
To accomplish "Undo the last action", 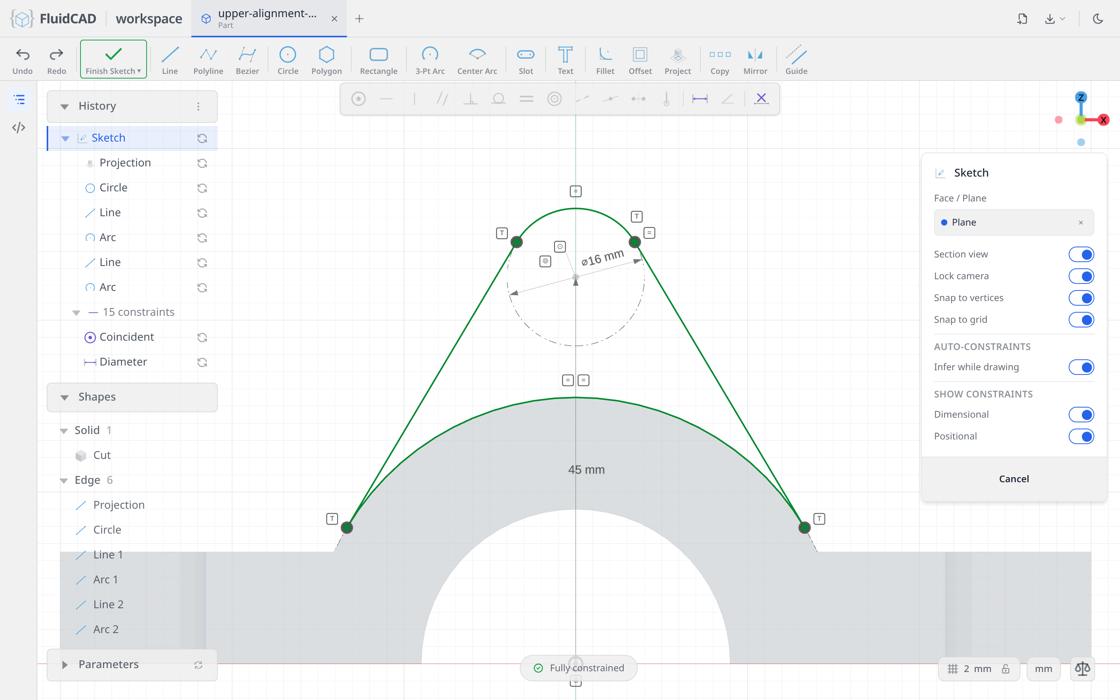I will [22, 60].
